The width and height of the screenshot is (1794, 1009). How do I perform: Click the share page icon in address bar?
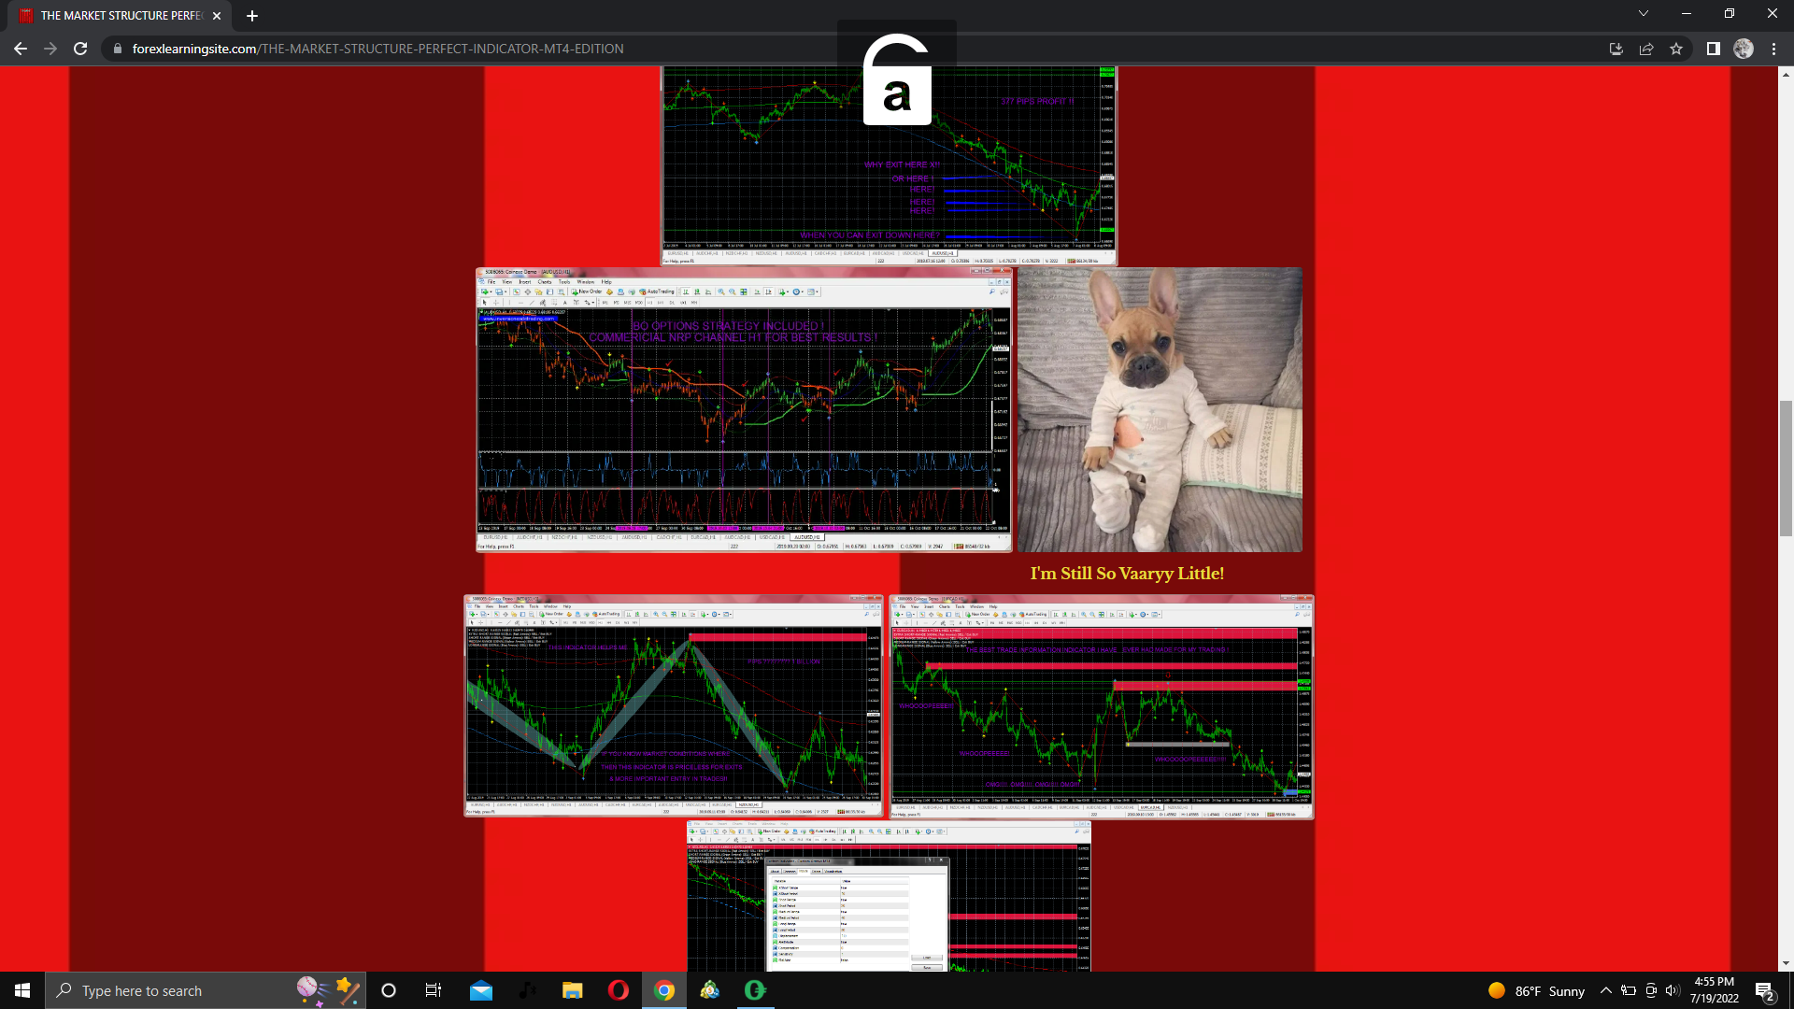1646,49
